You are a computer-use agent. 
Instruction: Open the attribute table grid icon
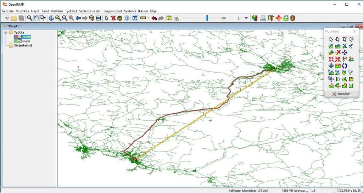(x=98, y=18)
